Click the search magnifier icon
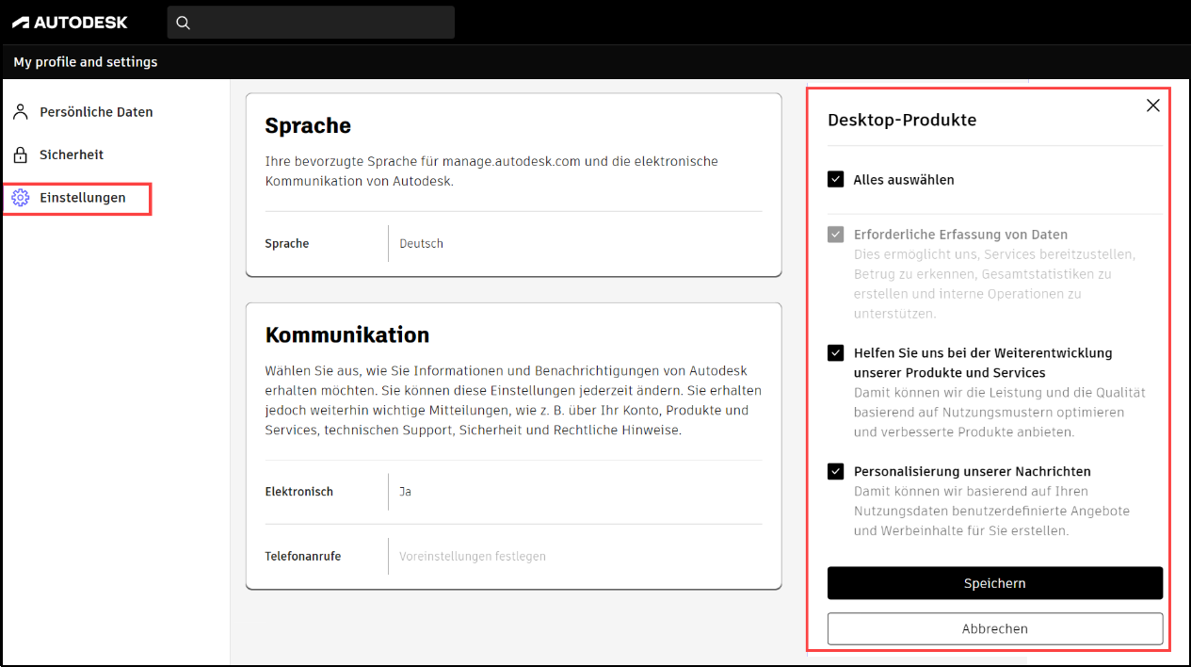This screenshot has width=1191, height=667. (x=183, y=22)
